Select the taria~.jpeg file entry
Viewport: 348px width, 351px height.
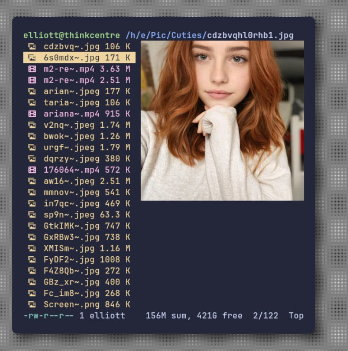[79, 103]
